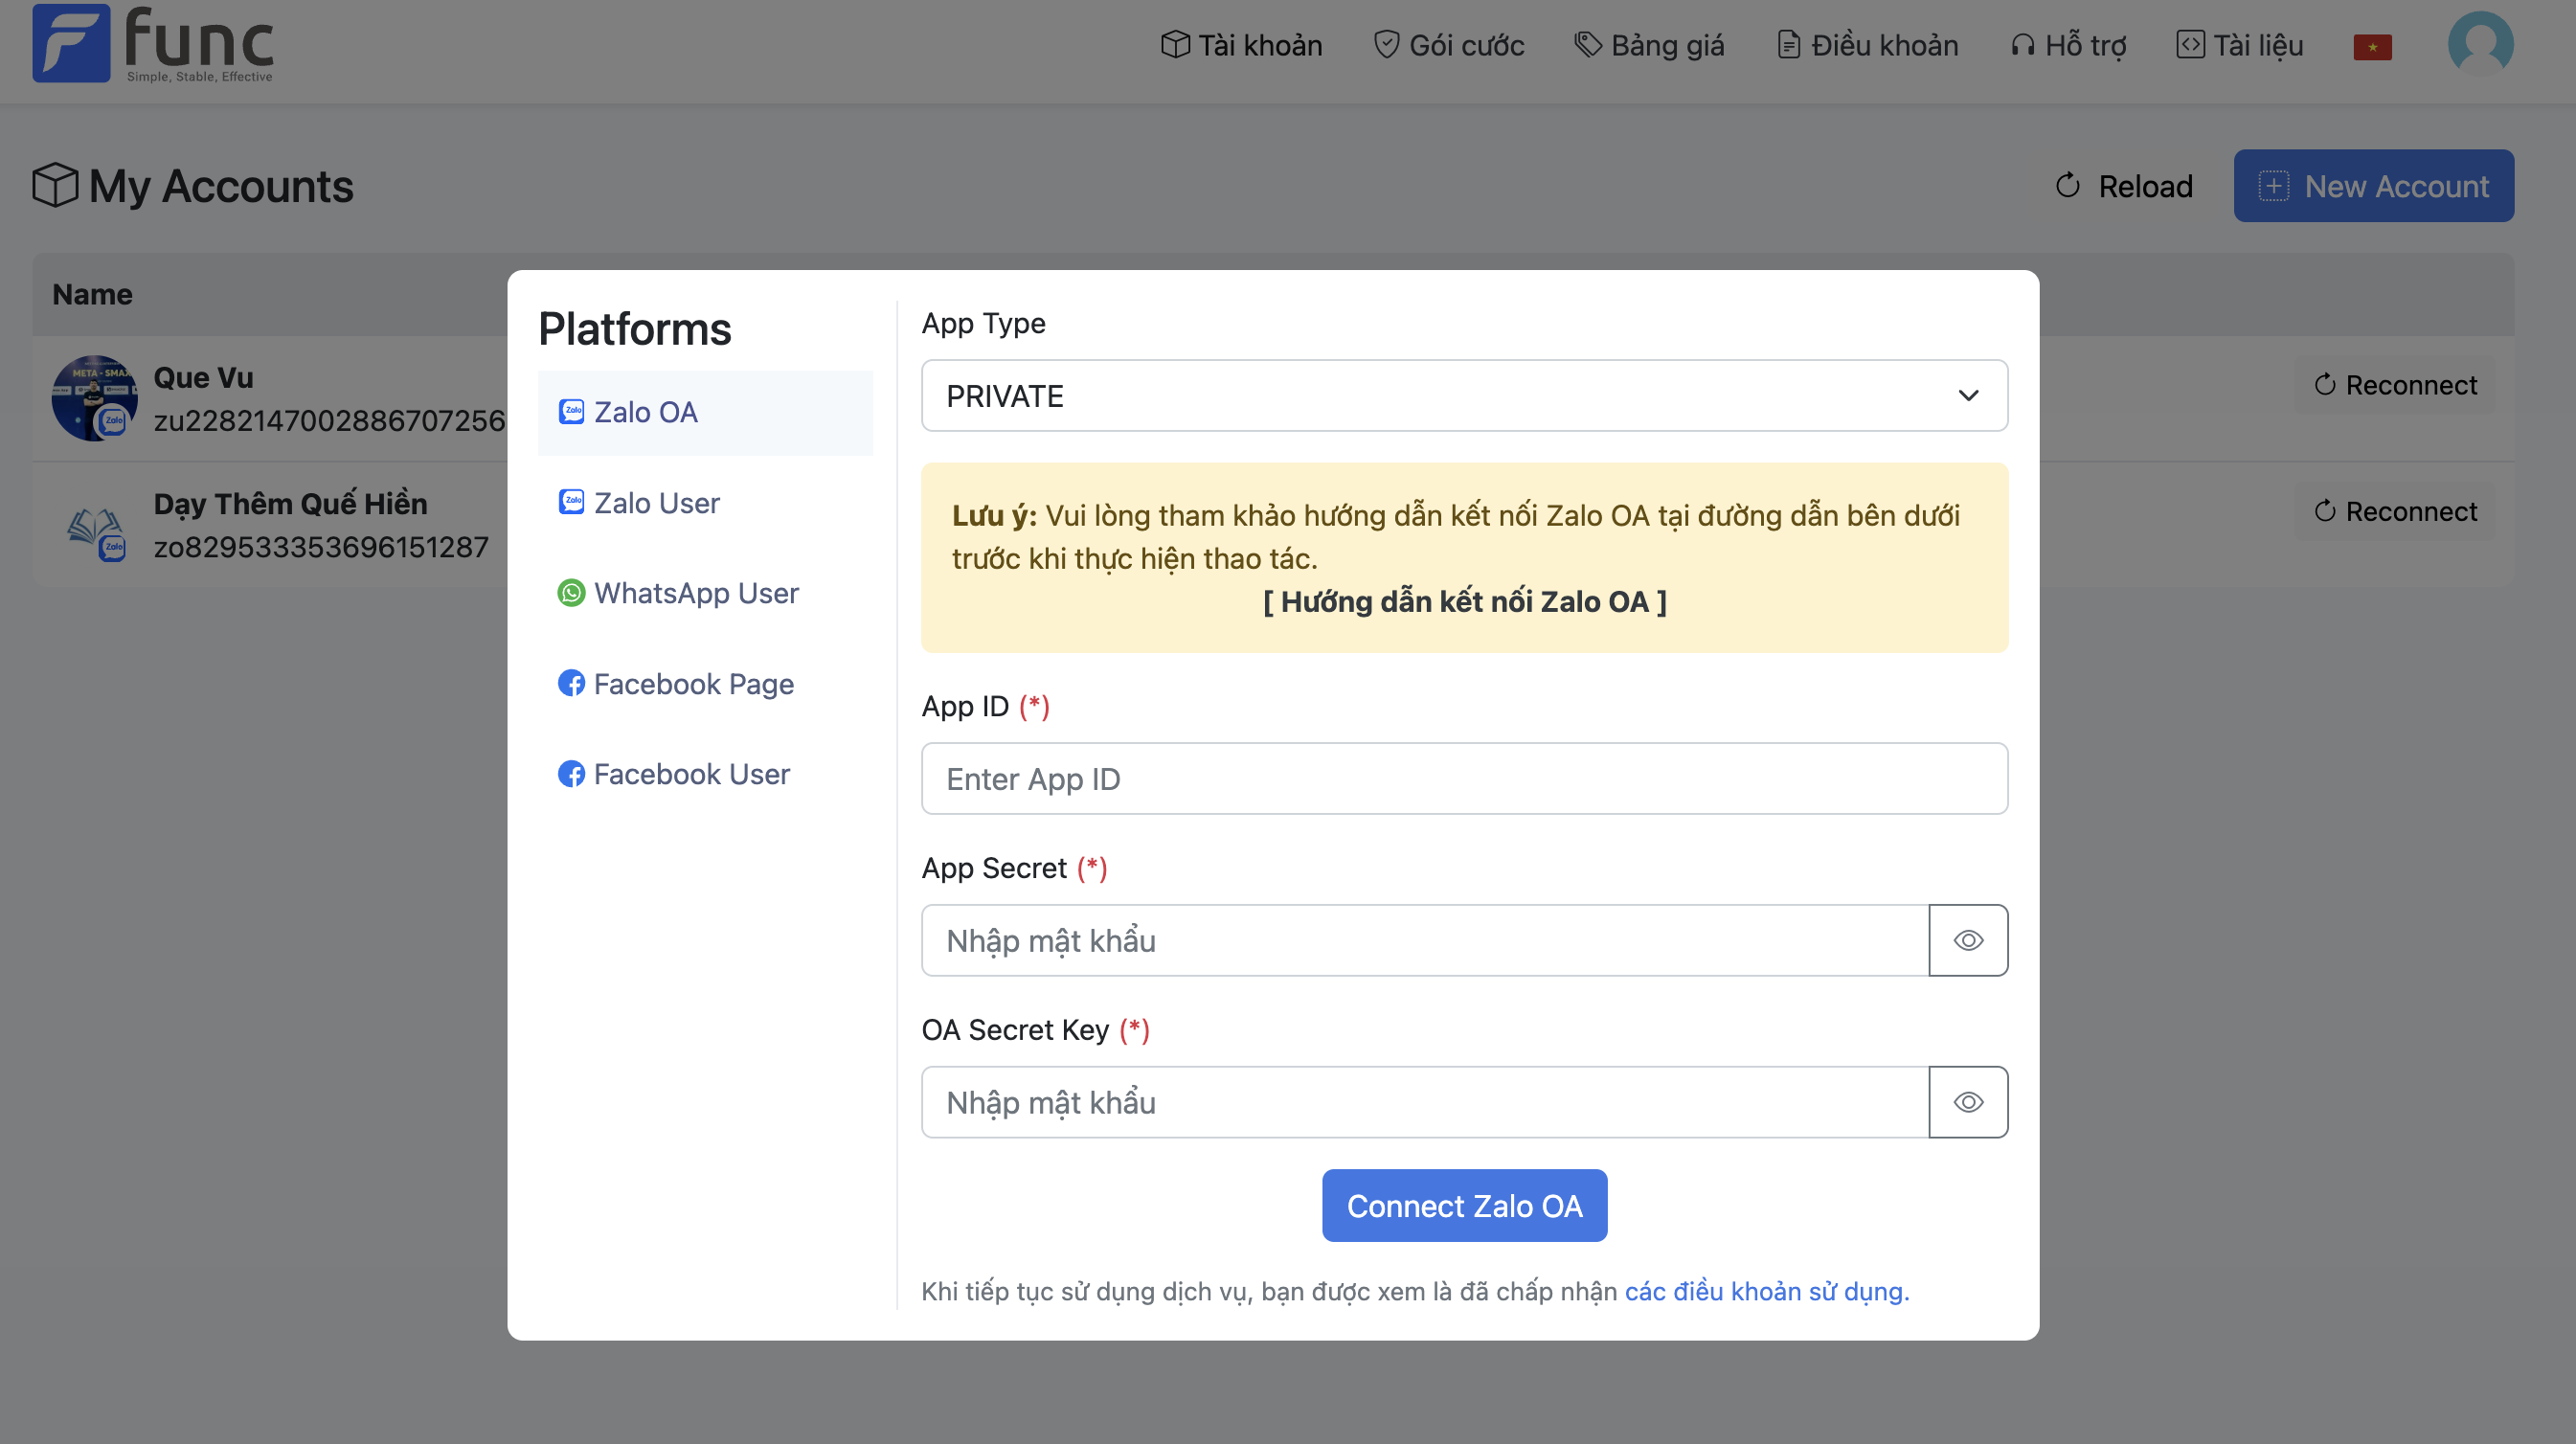Click the Facebook icon next to Facebook User
Image resolution: width=2576 pixels, height=1444 pixels.
(571, 773)
